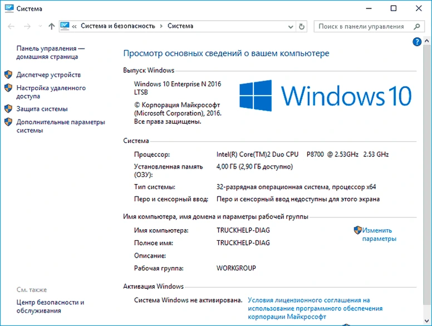Expand hidden breadcrumb path chevrons

point(74,27)
